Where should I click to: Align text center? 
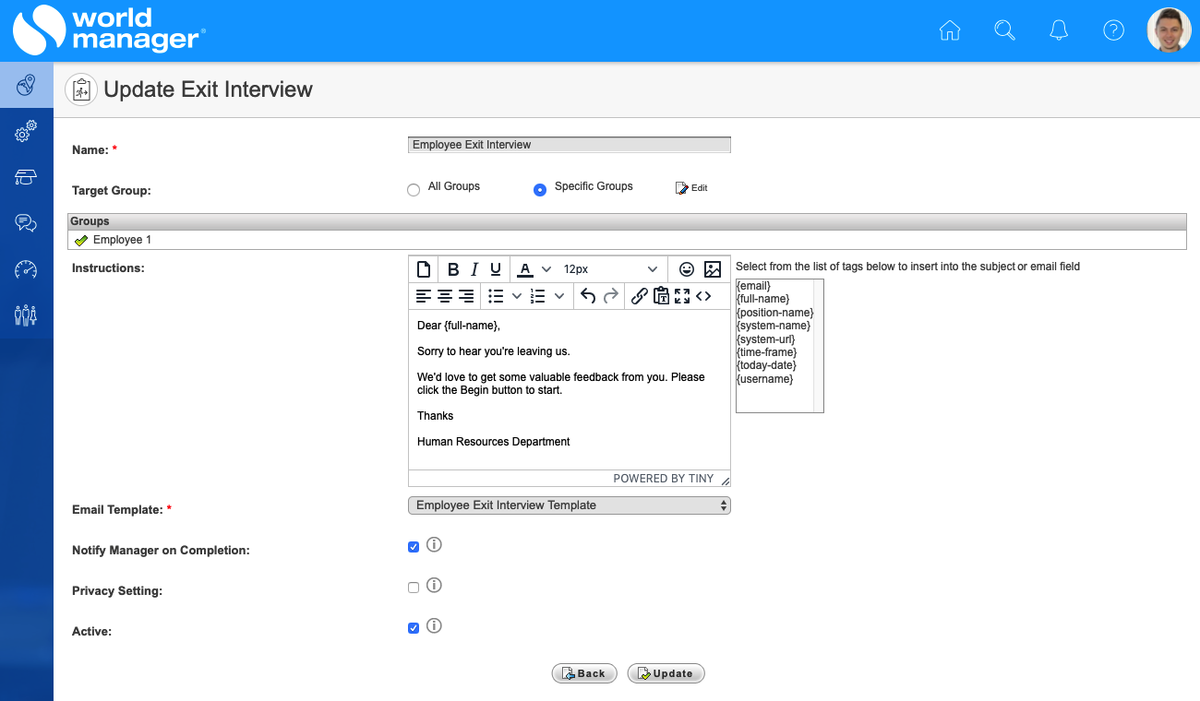tap(445, 296)
